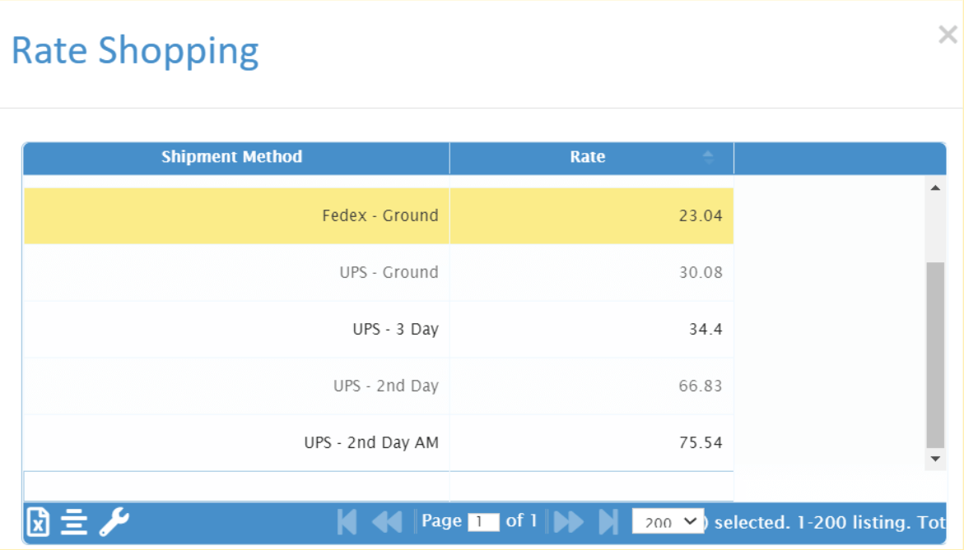Click the Rate column header
This screenshot has width=964, height=550.
pyautogui.click(x=591, y=158)
